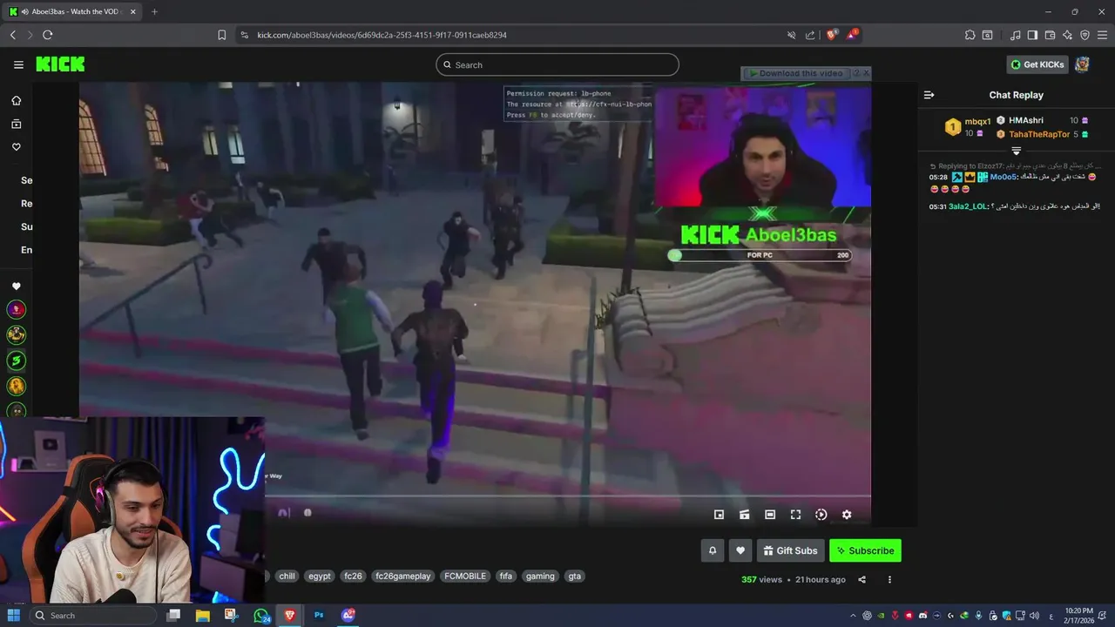This screenshot has height=627, width=1115.
Task: Share page via address bar share icon
Action: 810,35
